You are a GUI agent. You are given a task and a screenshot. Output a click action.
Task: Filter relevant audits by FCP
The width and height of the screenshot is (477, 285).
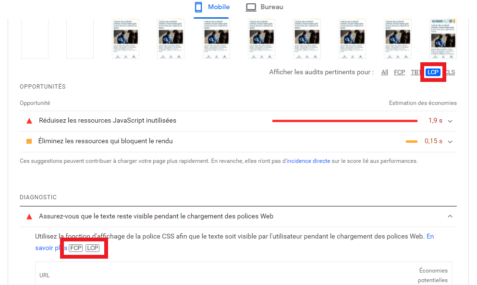click(x=399, y=72)
